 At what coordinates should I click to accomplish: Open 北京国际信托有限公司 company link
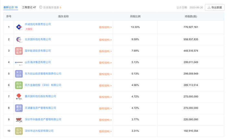[38, 39]
